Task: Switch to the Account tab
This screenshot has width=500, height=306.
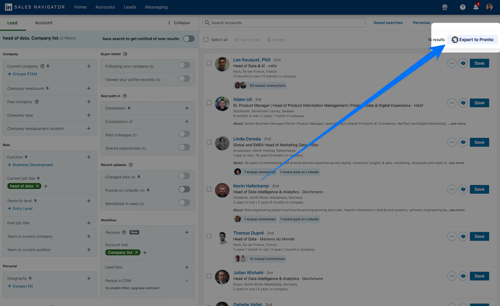Action: [44, 23]
